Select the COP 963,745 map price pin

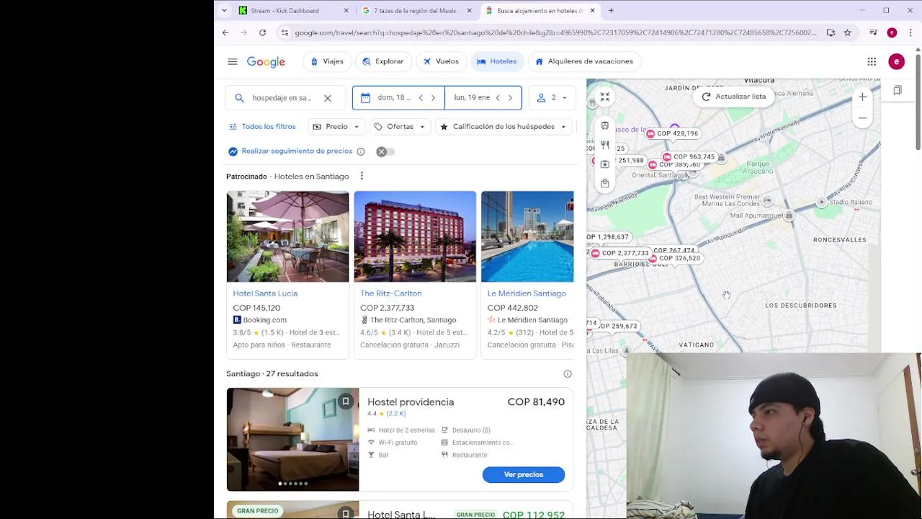tap(689, 156)
